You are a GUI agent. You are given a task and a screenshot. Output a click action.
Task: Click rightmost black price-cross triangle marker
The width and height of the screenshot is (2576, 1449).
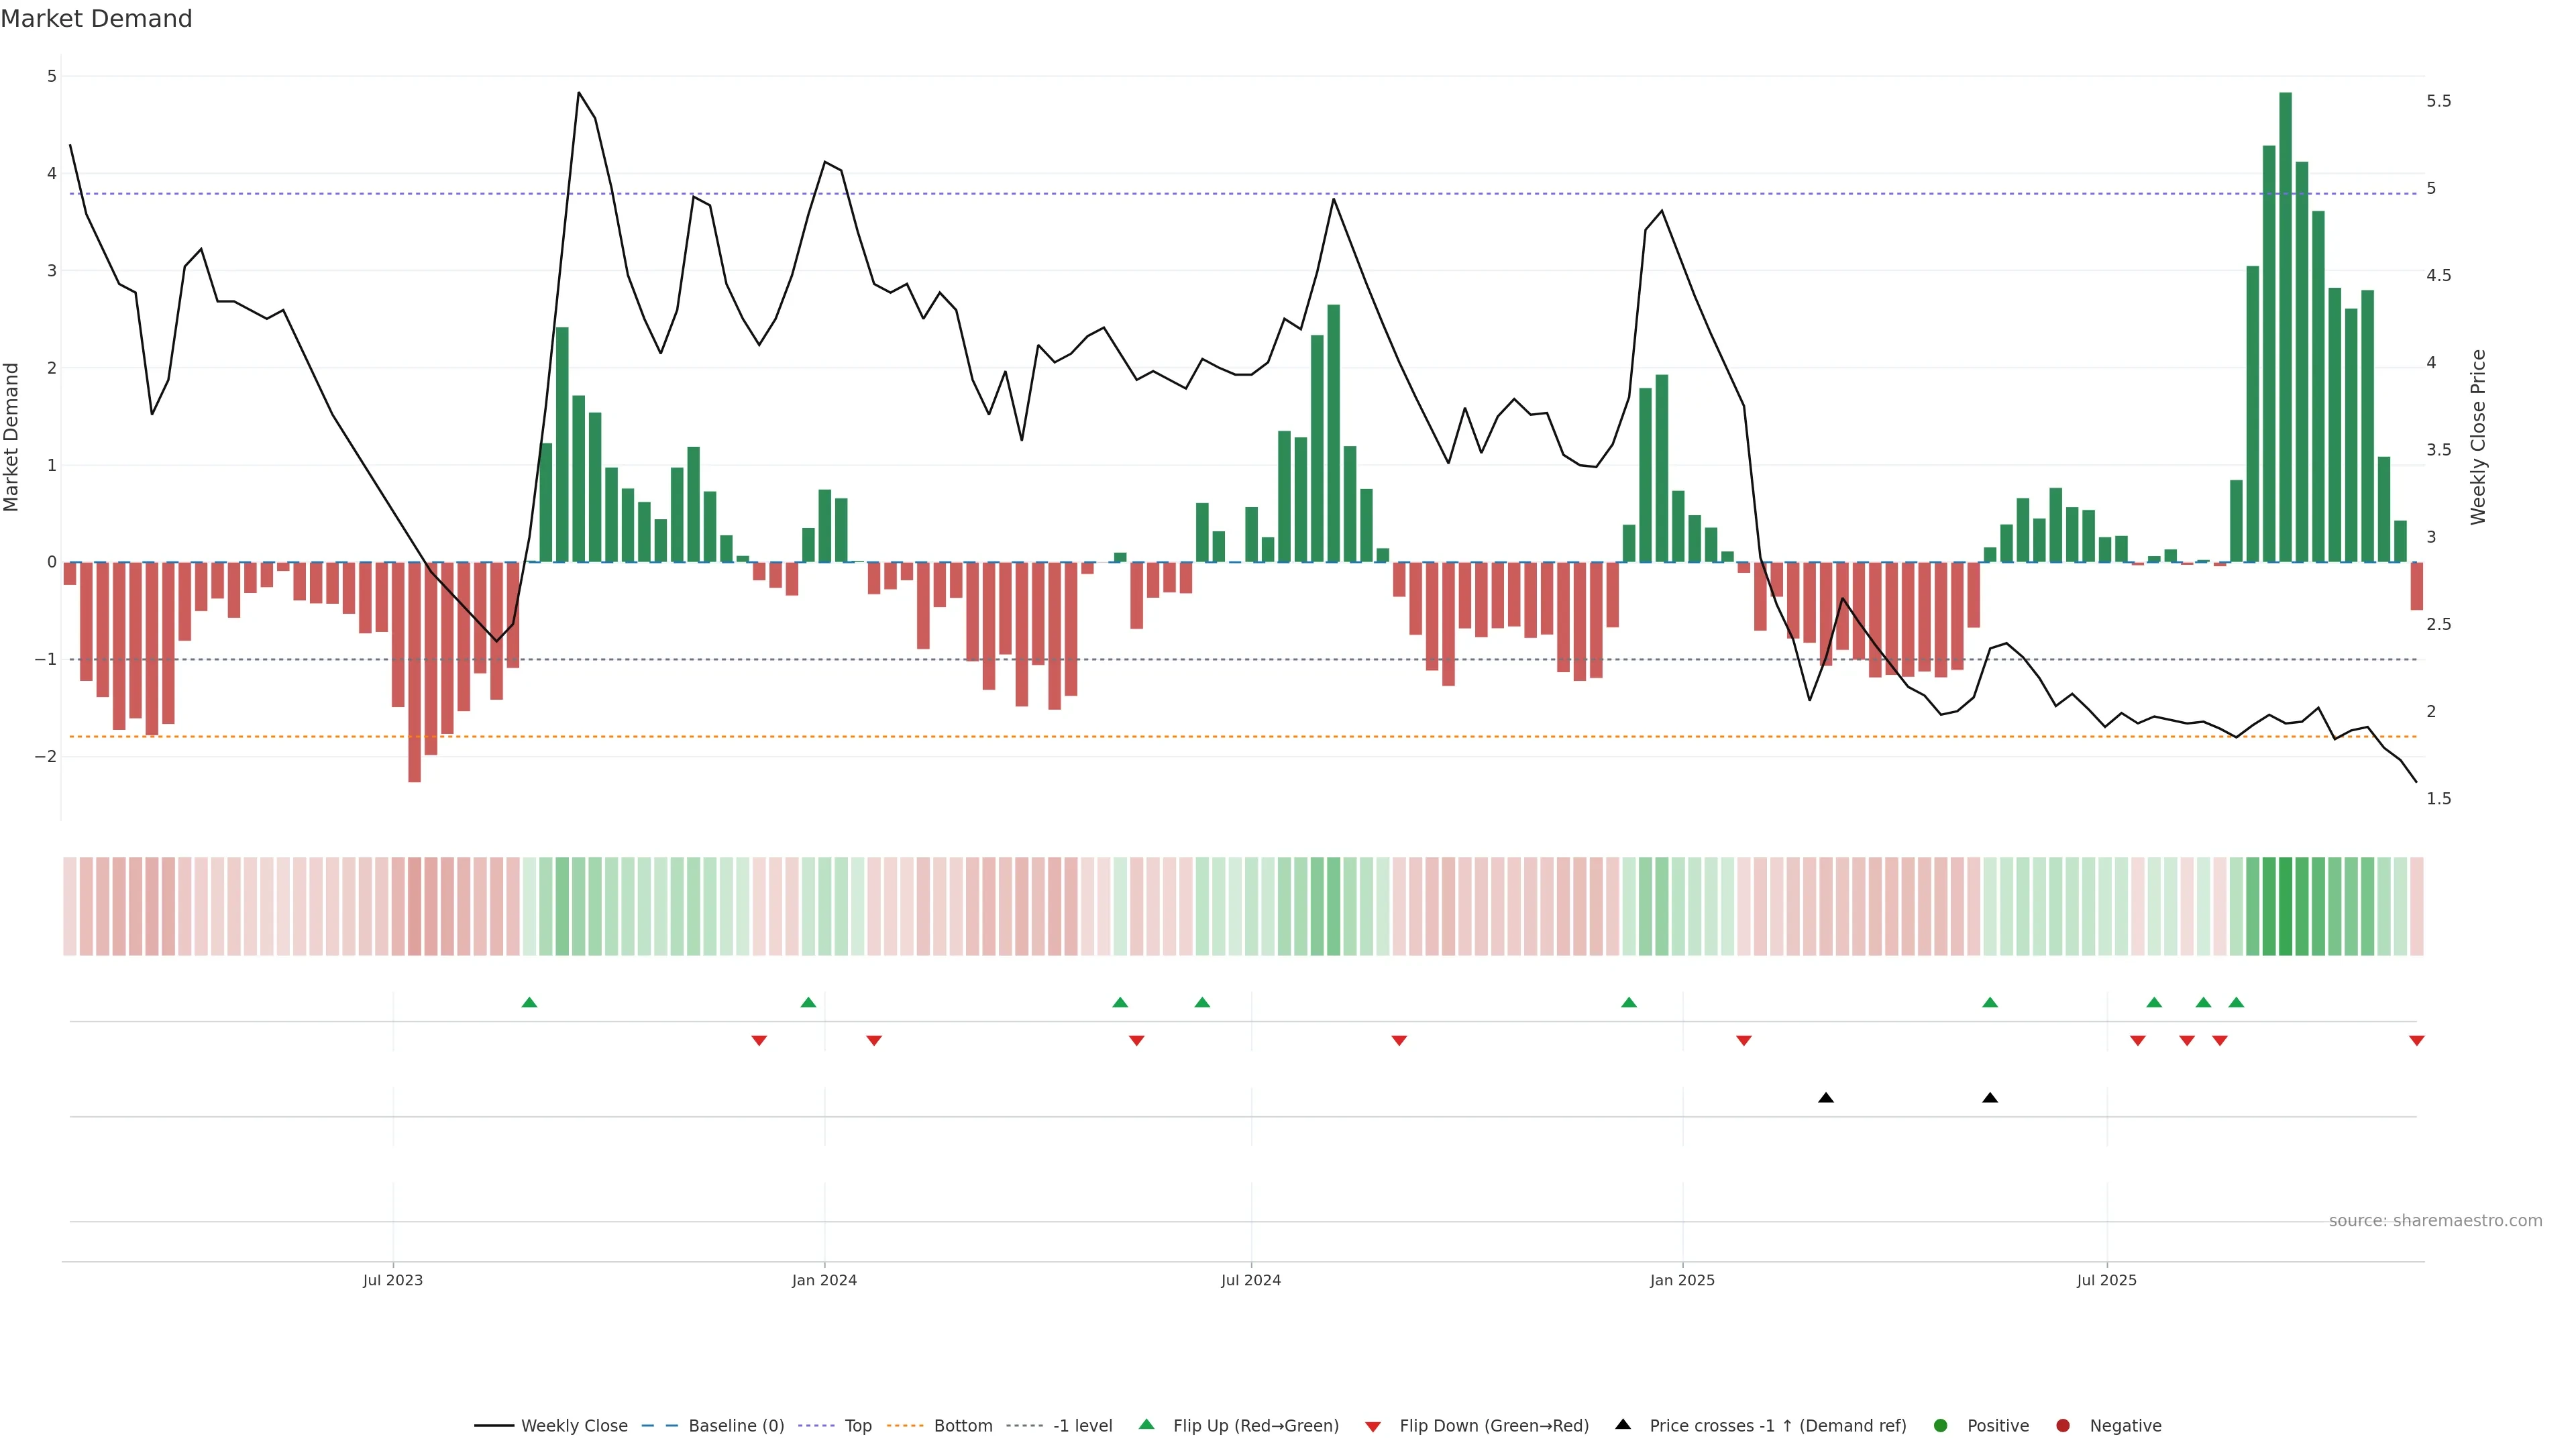(x=1990, y=1098)
